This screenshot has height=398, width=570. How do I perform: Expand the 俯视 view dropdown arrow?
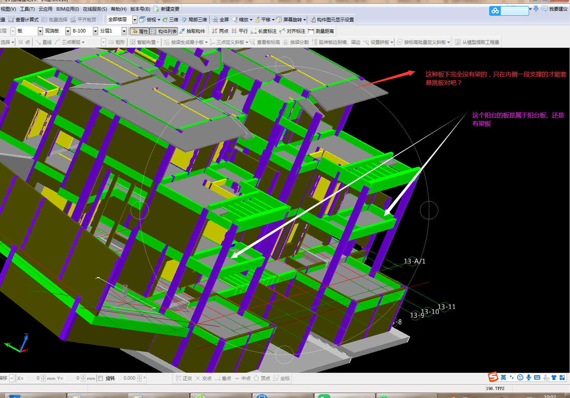159,20
